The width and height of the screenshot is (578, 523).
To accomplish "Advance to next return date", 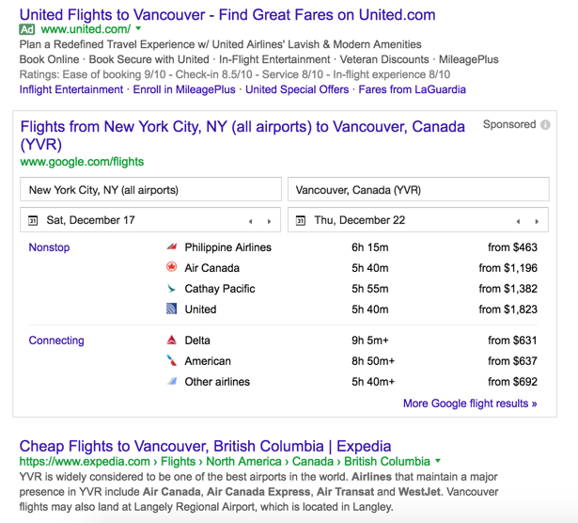I will pos(537,222).
